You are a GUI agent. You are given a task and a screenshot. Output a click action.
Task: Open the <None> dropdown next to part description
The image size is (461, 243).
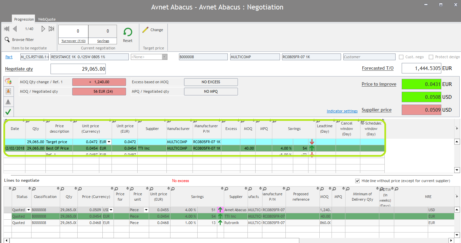pyautogui.click(x=165, y=57)
